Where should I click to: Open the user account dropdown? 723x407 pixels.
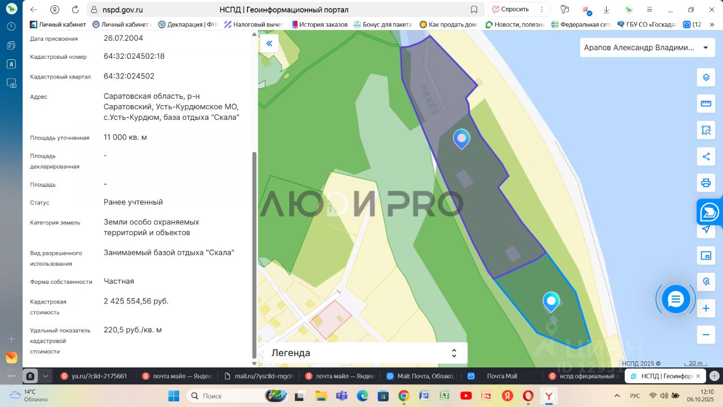click(647, 47)
